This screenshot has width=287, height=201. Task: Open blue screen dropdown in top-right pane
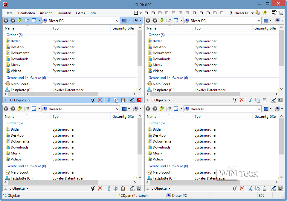271,21
